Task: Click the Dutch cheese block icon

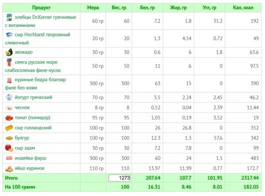Action: pyautogui.click(x=9, y=128)
